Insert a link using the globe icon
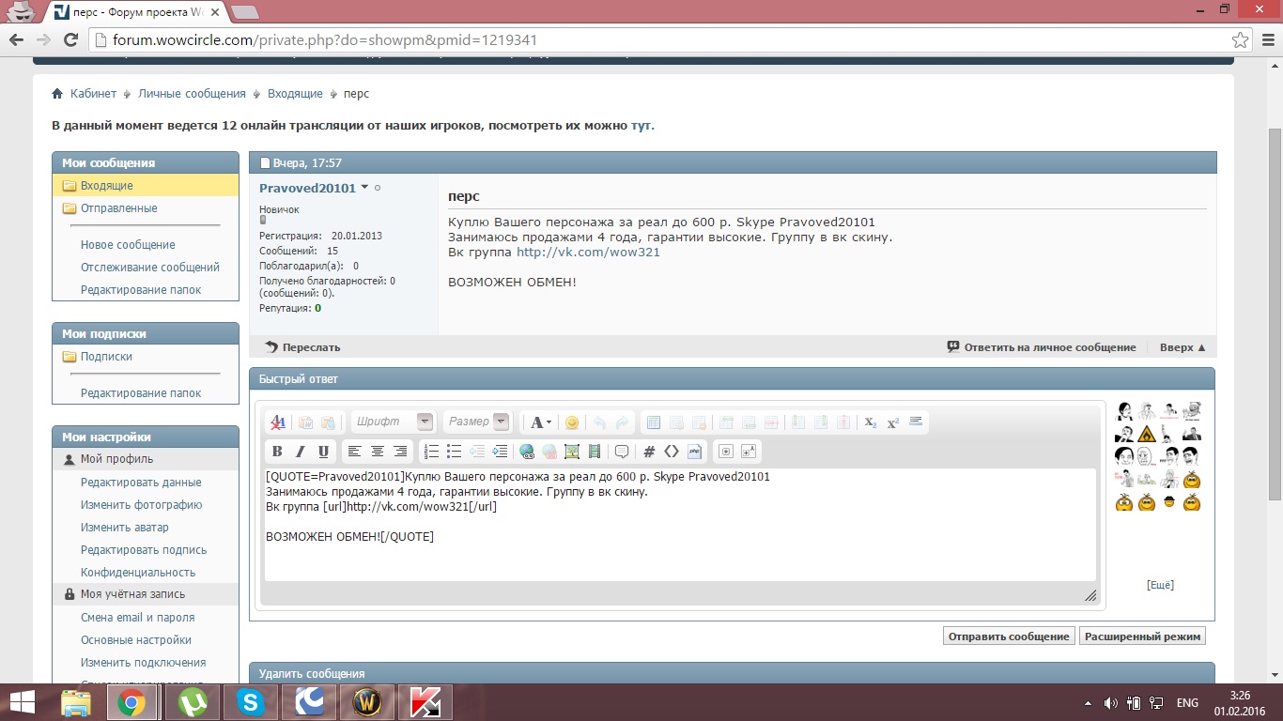The image size is (1283, 721). click(527, 452)
